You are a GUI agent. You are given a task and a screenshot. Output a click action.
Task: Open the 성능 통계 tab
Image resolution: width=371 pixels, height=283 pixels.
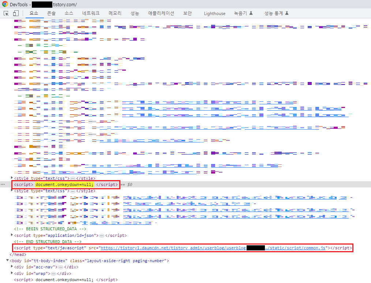pos(276,13)
